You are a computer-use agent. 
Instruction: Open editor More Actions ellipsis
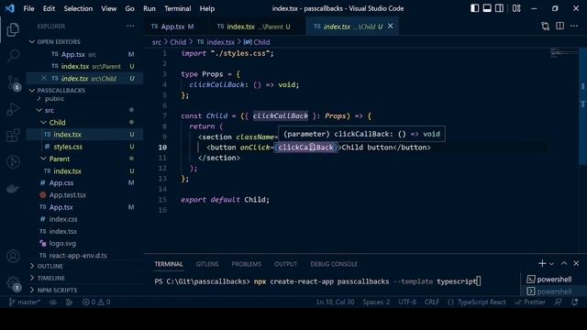pos(574,26)
